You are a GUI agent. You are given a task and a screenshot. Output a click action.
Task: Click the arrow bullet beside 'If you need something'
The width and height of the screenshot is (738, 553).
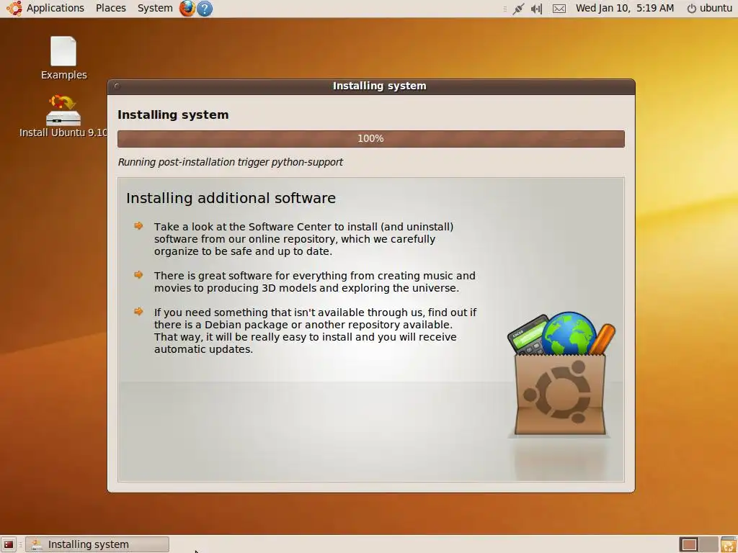[138, 311]
